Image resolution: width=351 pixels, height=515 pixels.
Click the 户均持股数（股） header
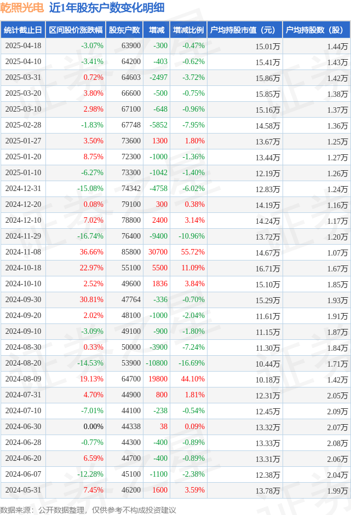point(316,30)
